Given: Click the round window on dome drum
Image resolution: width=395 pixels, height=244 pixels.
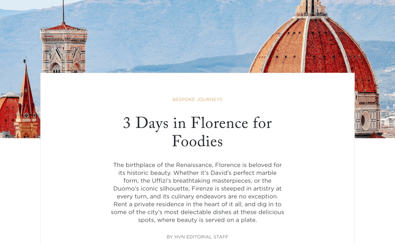Looking at the screenshot, I should click(x=364, y=121).
